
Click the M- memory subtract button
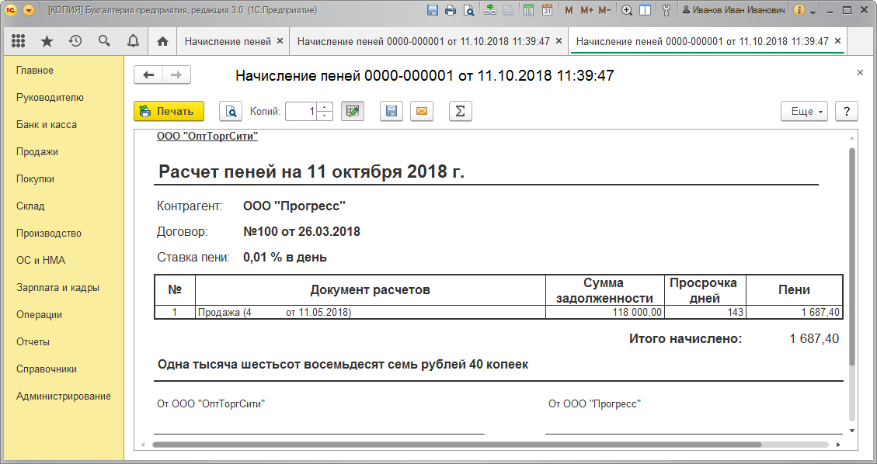(604, 10)
